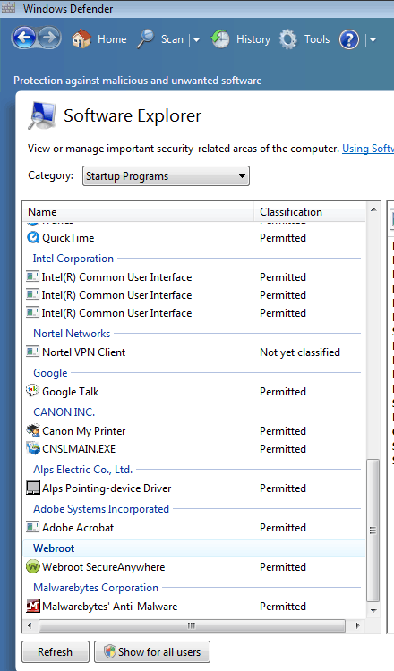
Task: Click the Malwarebytes Corporation group header
Action: point(96,588)
